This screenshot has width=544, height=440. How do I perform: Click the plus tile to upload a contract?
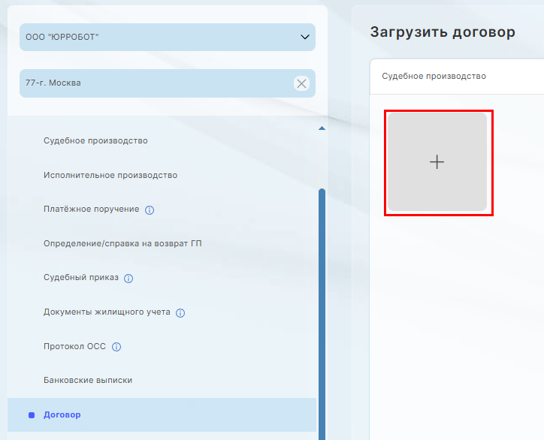point(437,162)
